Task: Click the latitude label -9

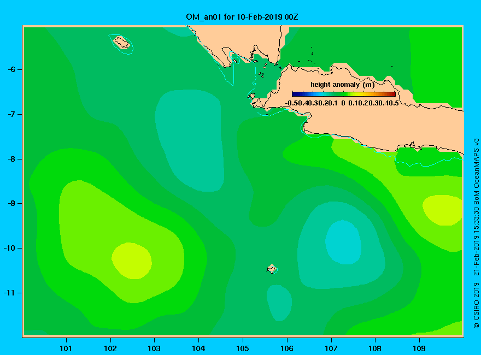Action: pos(11,204)
